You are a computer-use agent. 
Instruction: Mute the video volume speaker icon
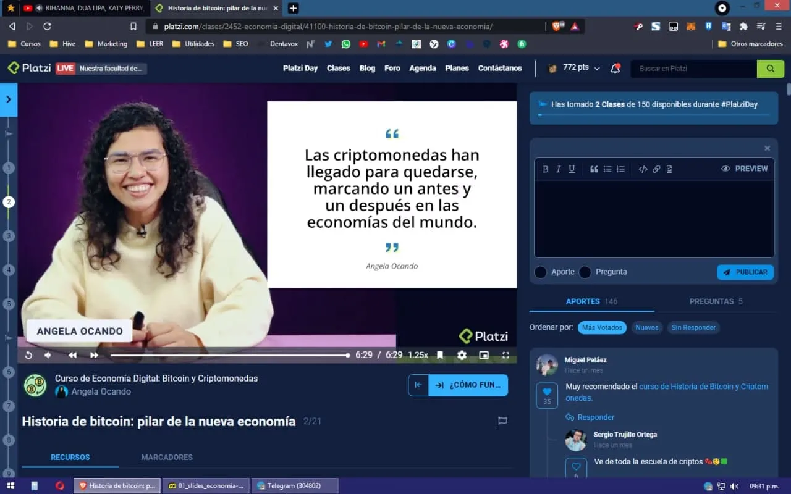click(48, 355)
